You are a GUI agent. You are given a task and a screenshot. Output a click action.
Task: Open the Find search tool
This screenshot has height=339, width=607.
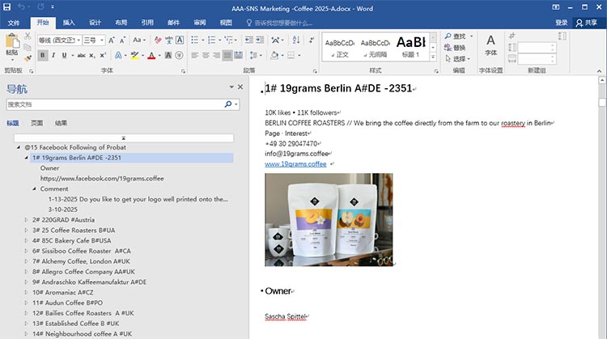[455, 36]
